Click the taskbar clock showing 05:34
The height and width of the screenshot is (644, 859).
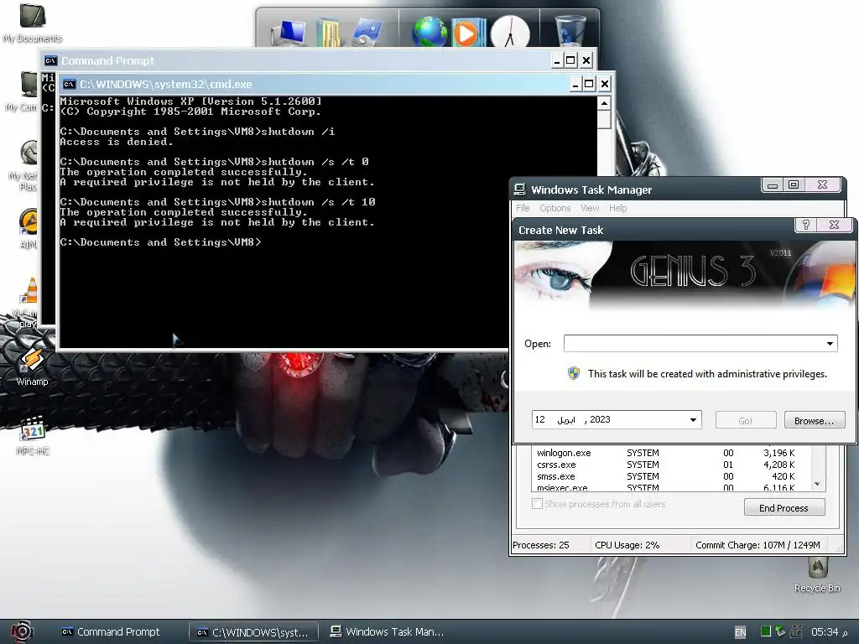830,632
